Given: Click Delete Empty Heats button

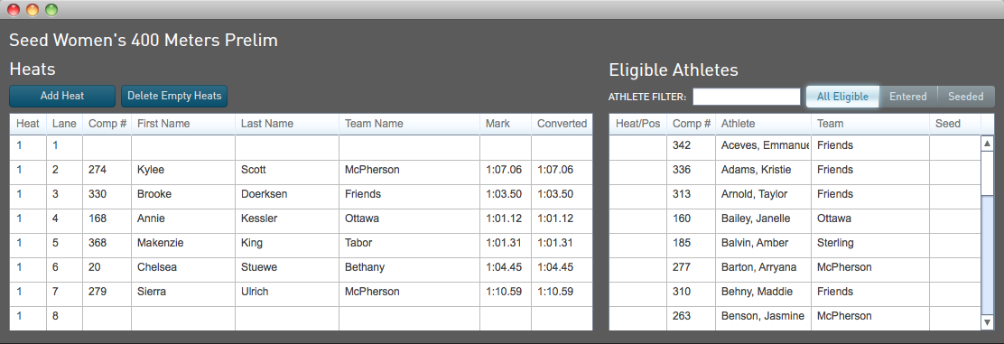Looking at the screenshot, I should click(x=174, y=96).
